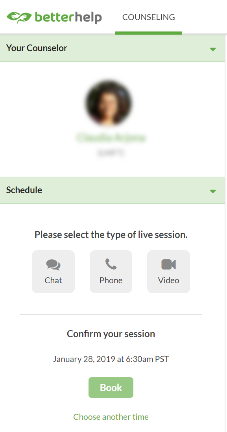
Task: Toggle the Chat session type
Action: [x=53, y=271]
